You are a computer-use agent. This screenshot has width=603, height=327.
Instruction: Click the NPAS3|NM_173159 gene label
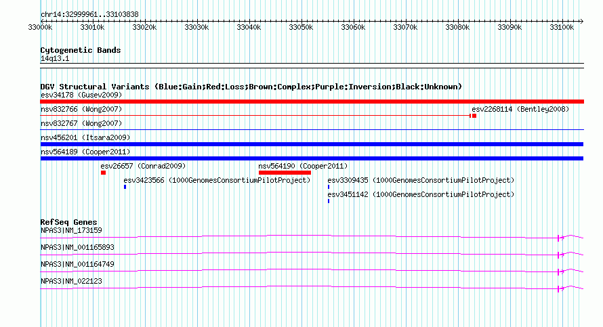point(71,231)
